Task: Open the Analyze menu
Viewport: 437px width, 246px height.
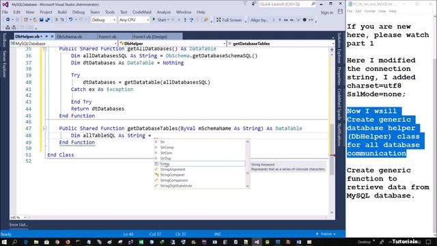Action: (164, 12)
